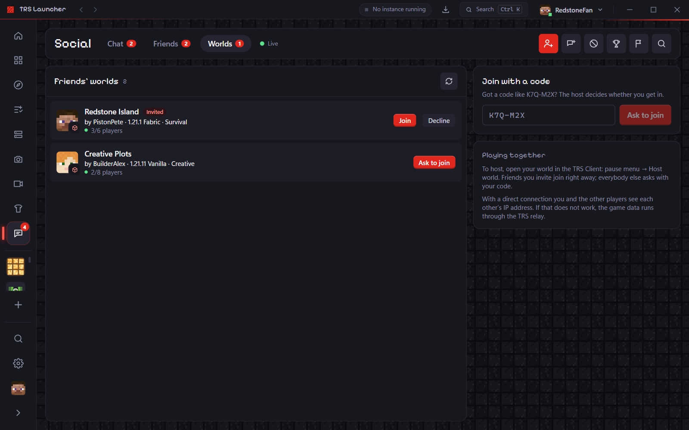
Task: Join the Redstone Island world
Action: [405, 121]
